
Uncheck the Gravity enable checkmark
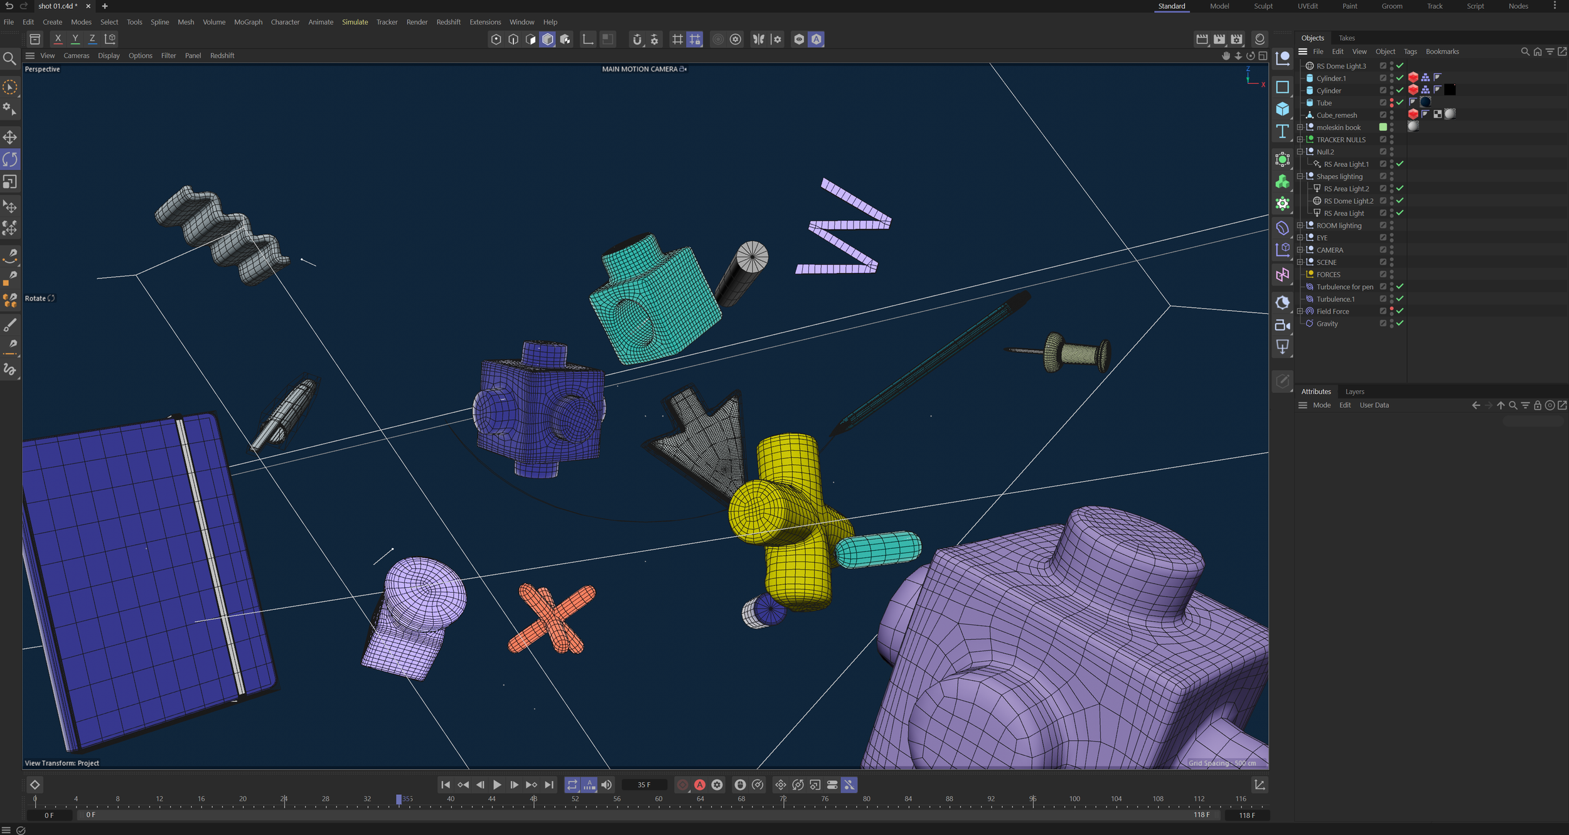(1400, 323)
